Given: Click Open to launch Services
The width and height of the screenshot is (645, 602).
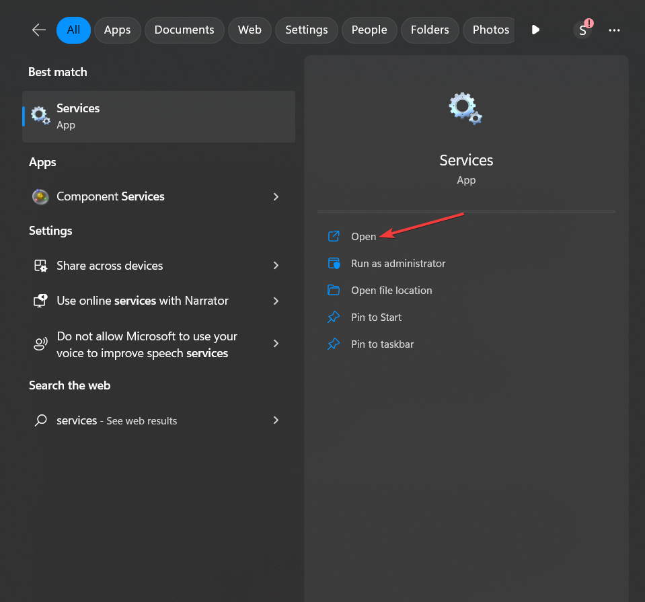Looking at the screenshot, I should pyautogui.click(x=364, y=237).
